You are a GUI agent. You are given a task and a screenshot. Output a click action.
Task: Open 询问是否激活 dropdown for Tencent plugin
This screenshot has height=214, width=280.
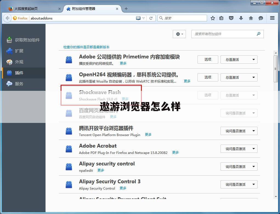pyautogui.click(x=239, y=131)
